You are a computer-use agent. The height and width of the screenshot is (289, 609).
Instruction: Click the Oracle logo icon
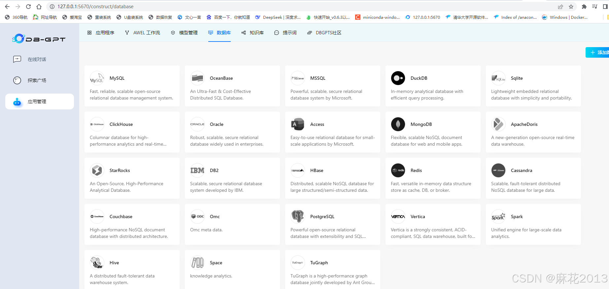[197, 124]
